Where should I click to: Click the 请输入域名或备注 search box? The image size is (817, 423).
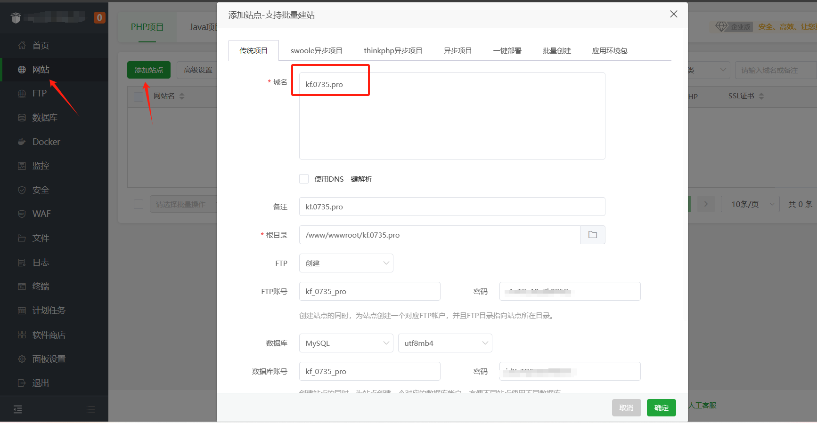pos(776,70)
